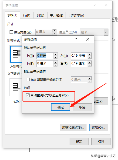Enable 允许调整单元格间距 checkbox
Screen dimensions: 118x160
(x=28, y=79)
